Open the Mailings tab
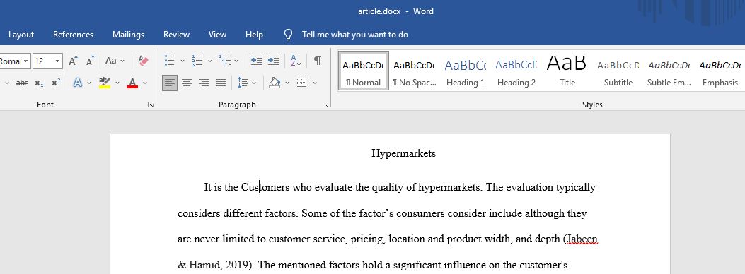This screenshot has height=274, width=745. 128,35
